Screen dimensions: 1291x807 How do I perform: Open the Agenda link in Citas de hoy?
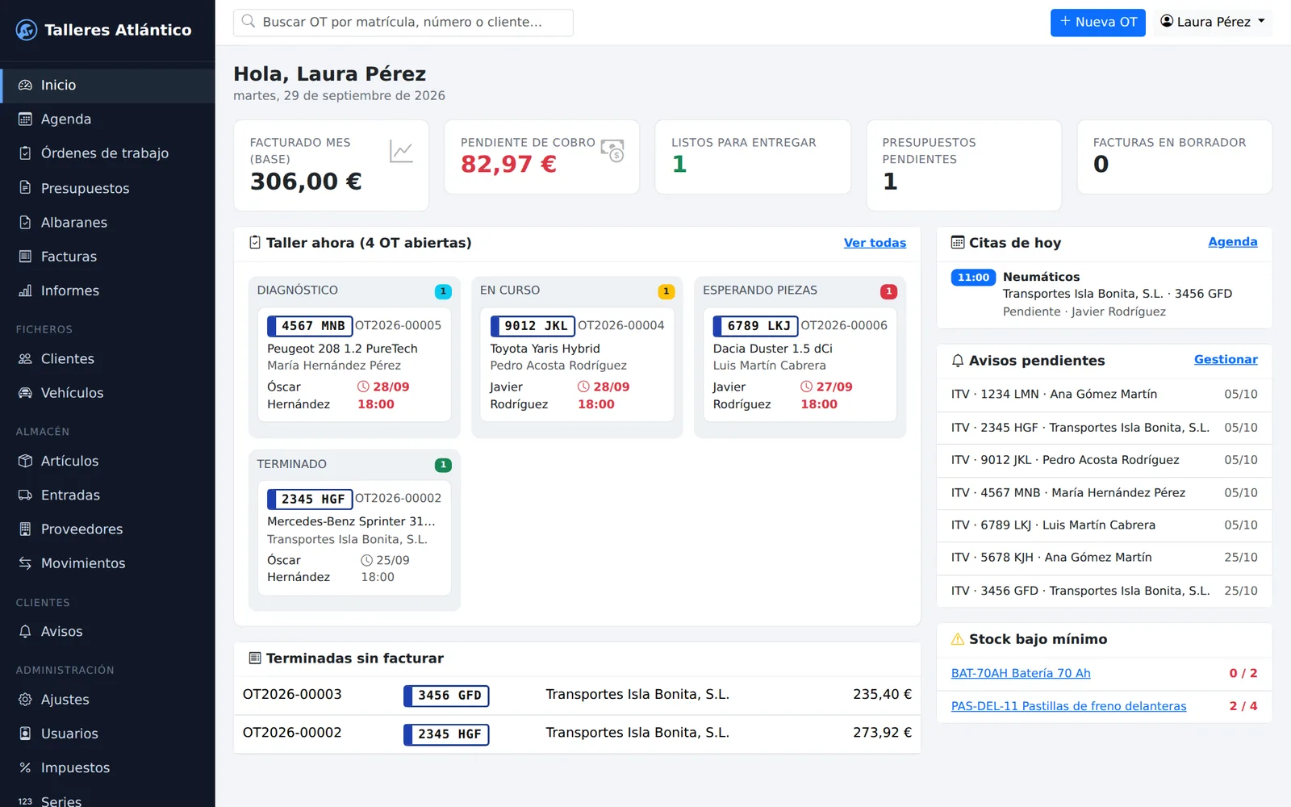pyautogui.click(x=1232, y=242)
